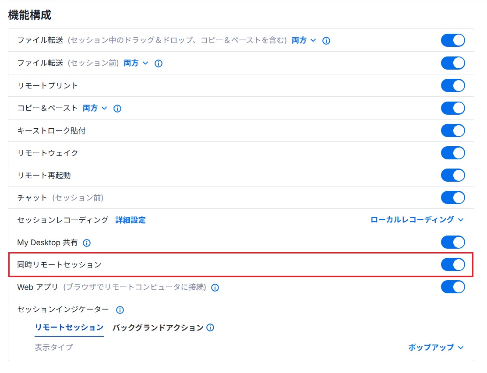This screenshot has height=373, width=487.
Task: Toggle Web アプリ switch
Action: 453,287
